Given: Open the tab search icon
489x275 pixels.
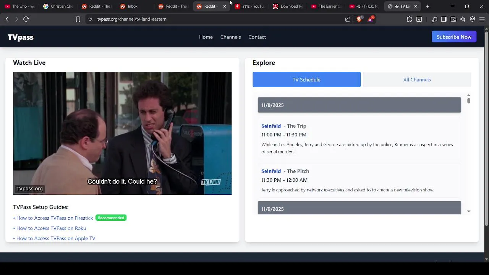Looking at the screenshot, I should 419,19.
